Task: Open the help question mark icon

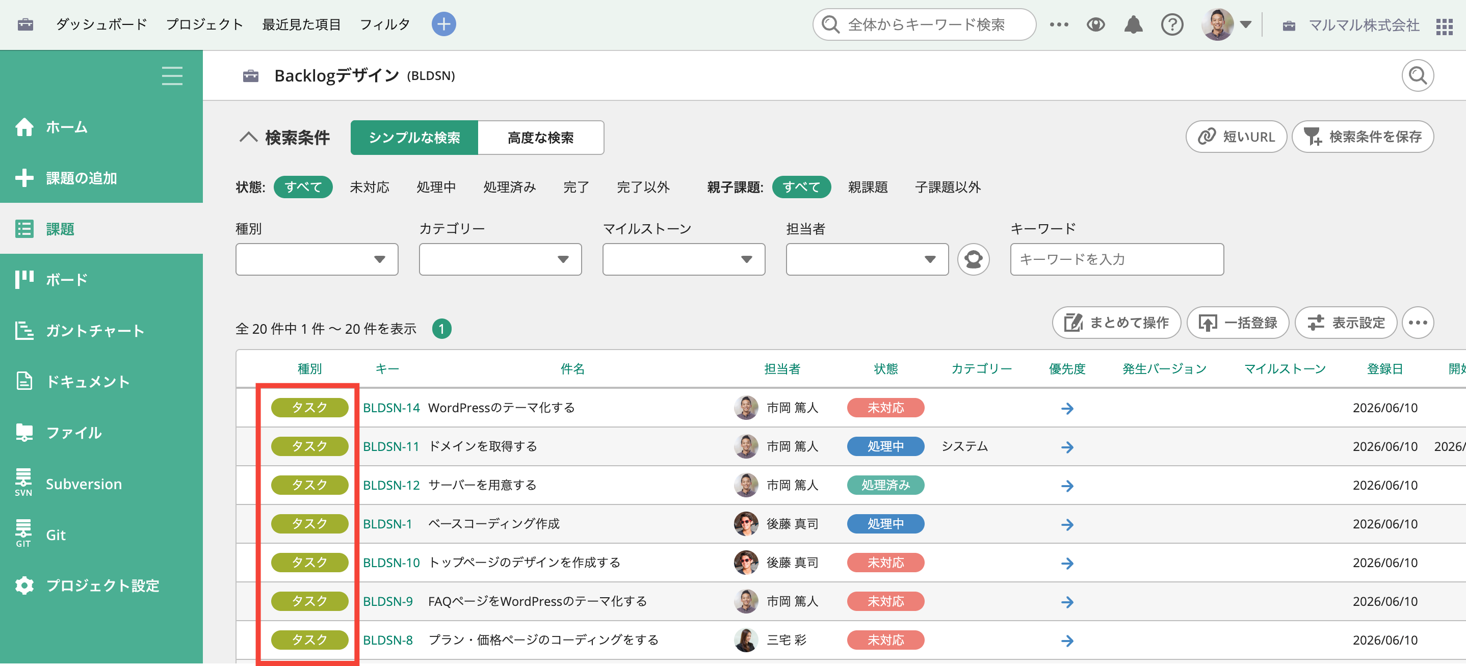Action: point(1172,24)
